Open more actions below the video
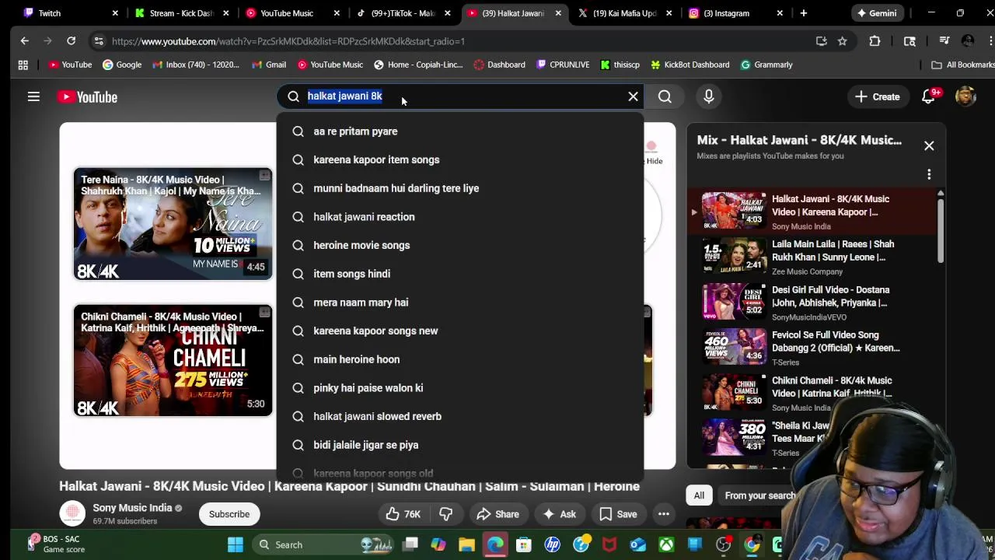 [x=664, y=514]
